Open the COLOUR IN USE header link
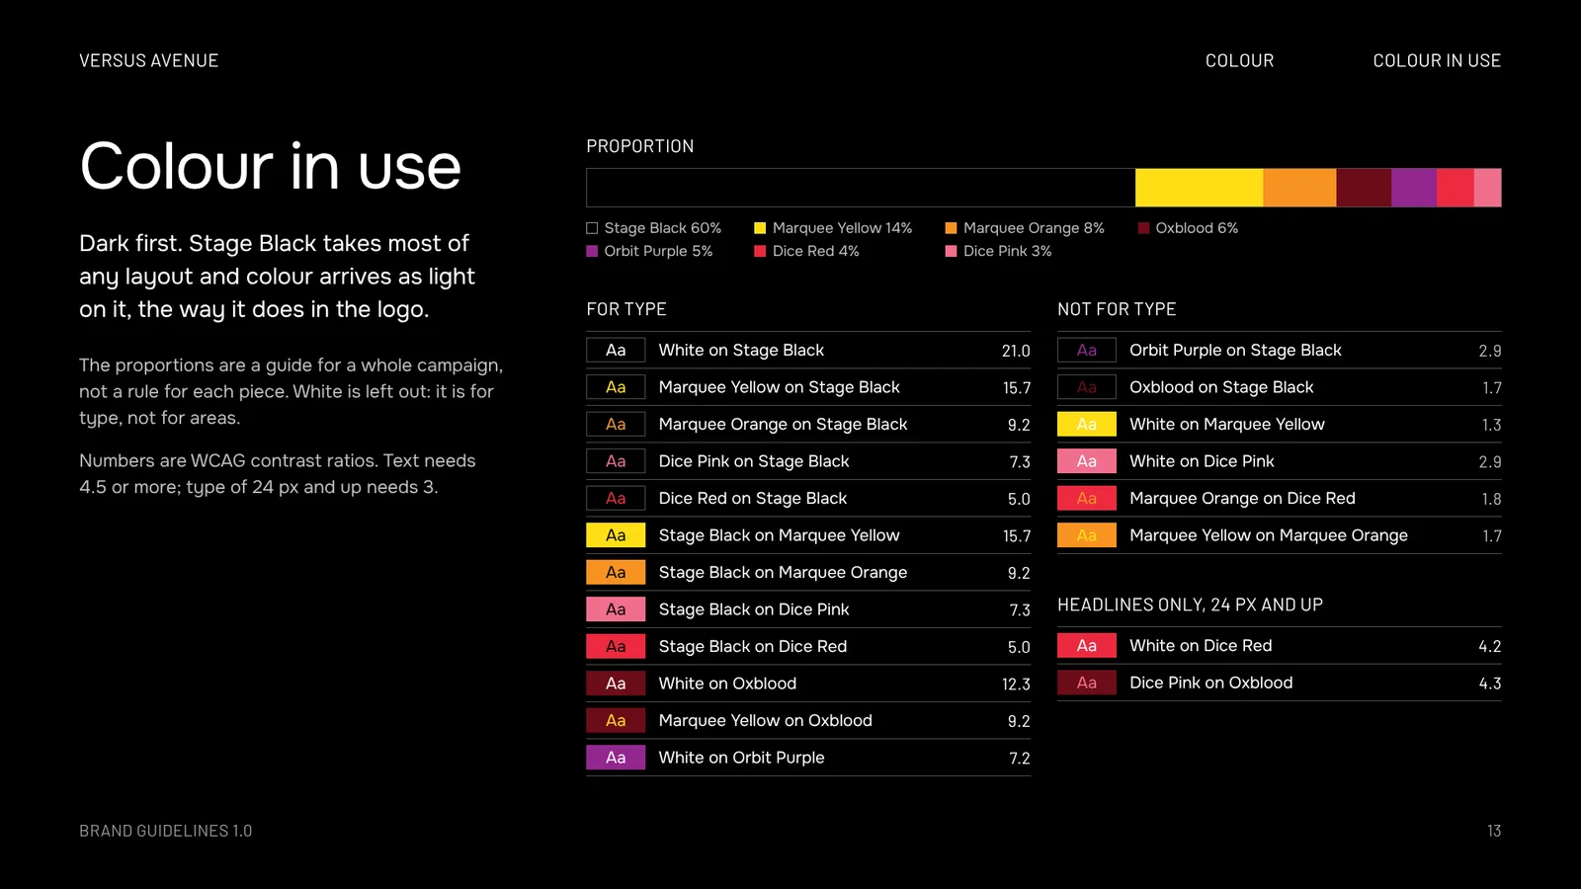1581x889 pixels. [1437, 61]
